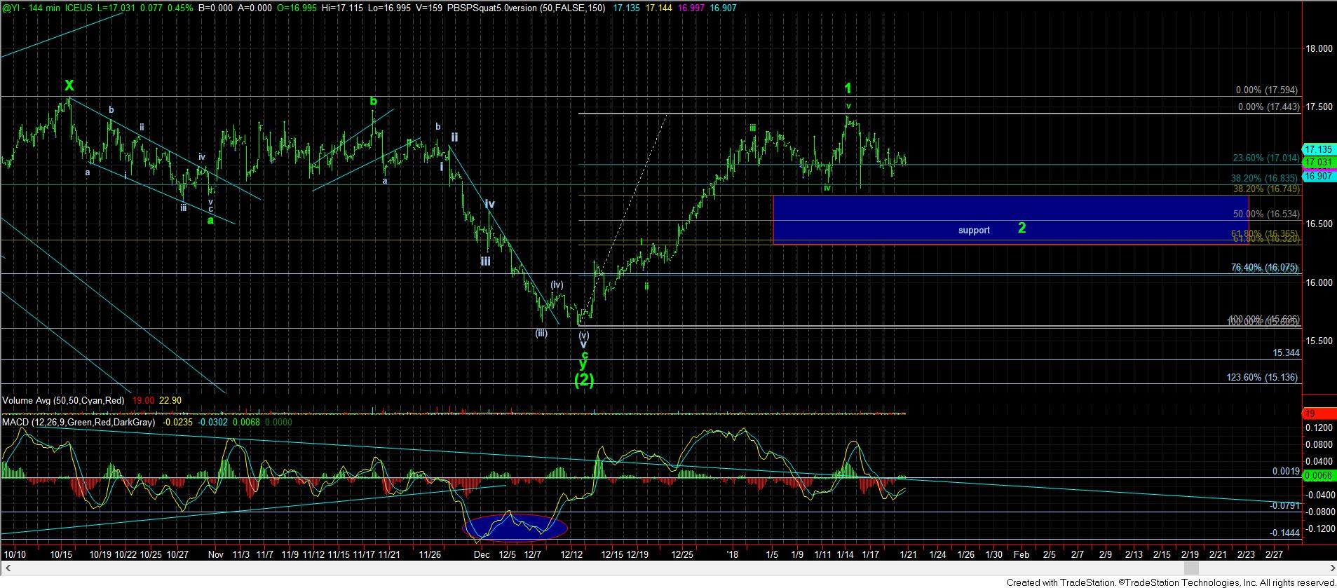
Task: Click the cyan 17.135 price tag
Action: (1317, 149)
